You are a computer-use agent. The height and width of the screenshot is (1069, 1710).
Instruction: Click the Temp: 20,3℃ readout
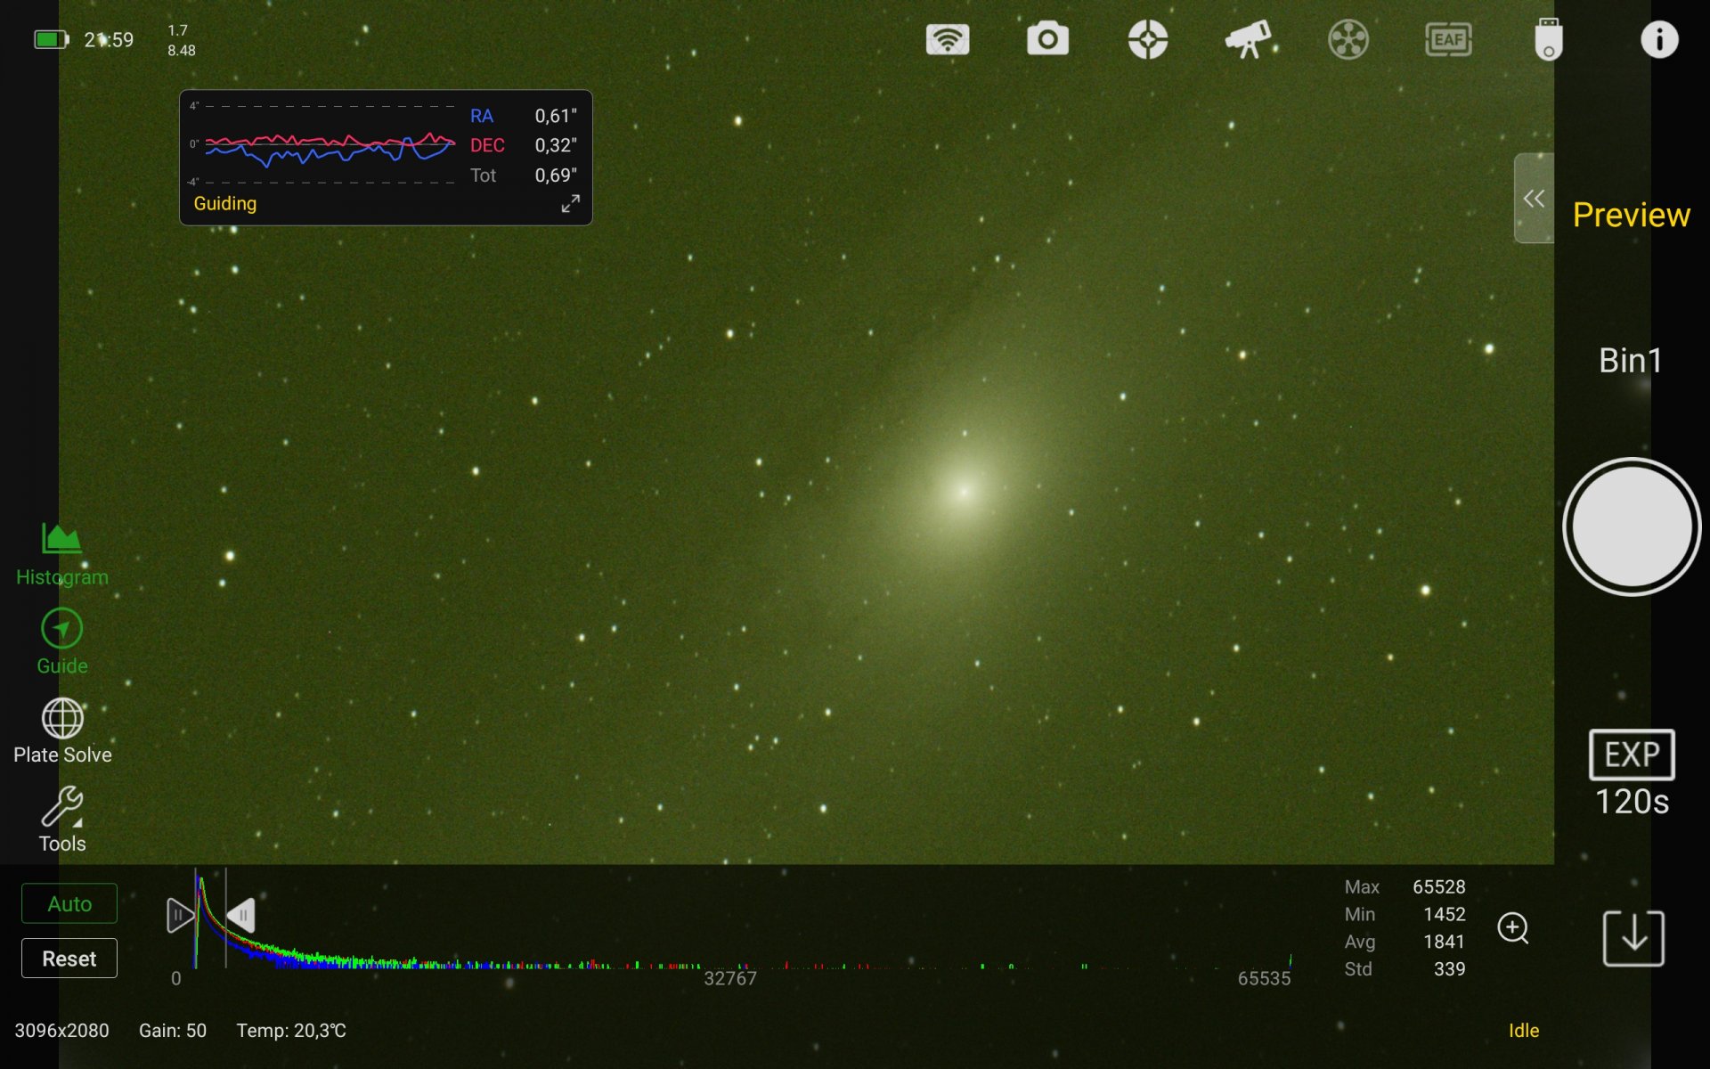pos(291,1031)
